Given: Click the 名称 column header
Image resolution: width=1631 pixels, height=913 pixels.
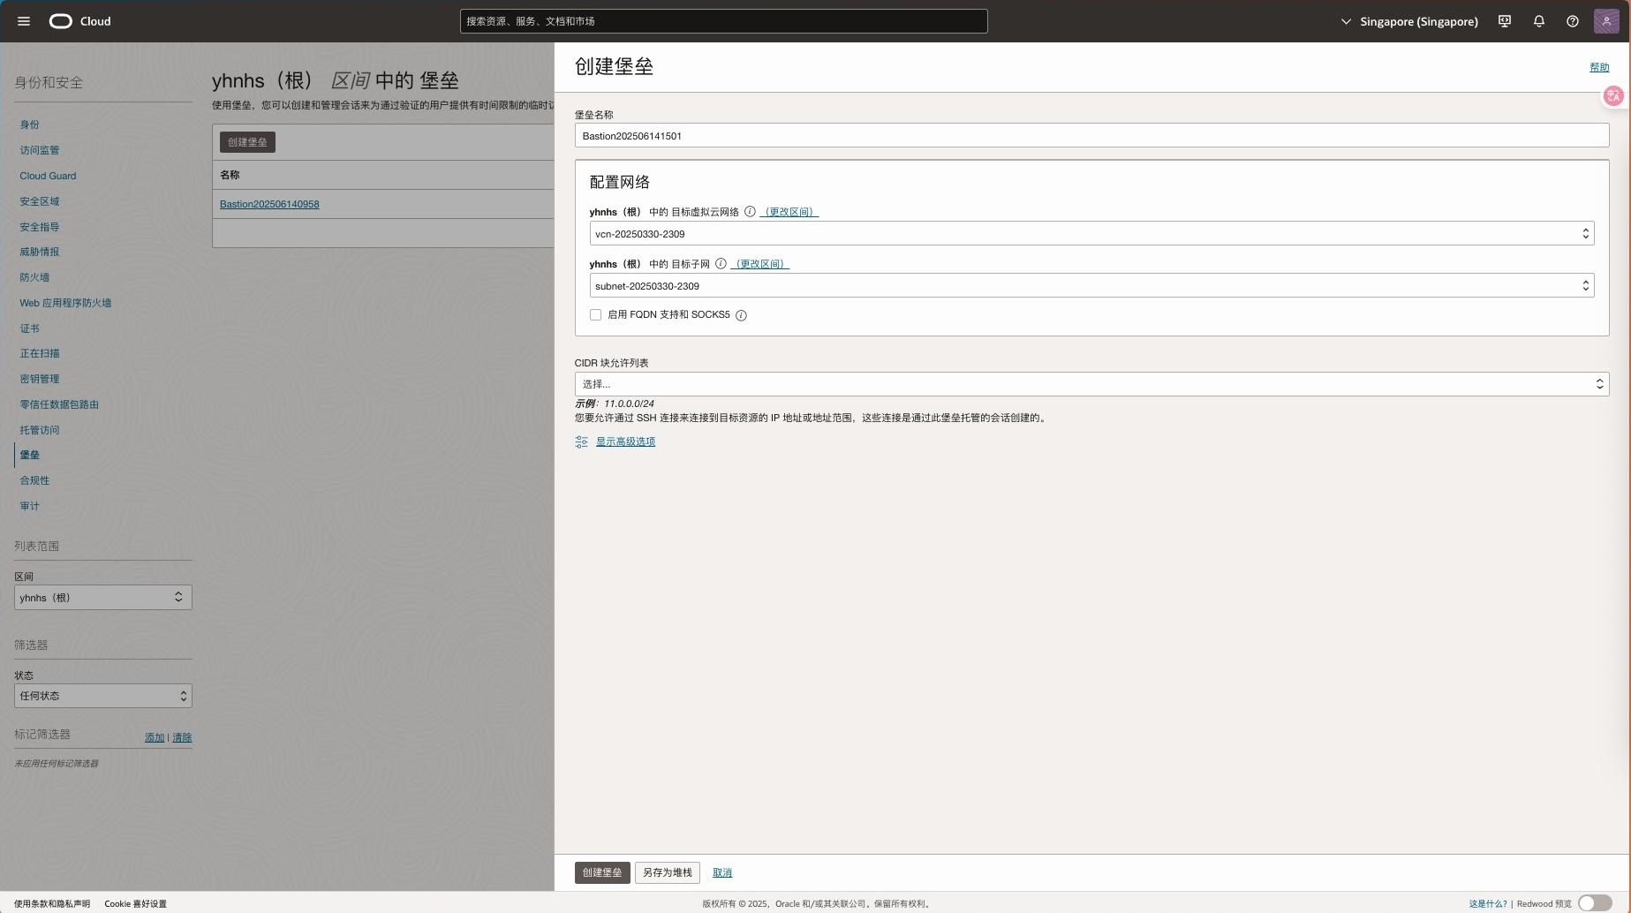Looking at the screenshot, I should [230, 176].
